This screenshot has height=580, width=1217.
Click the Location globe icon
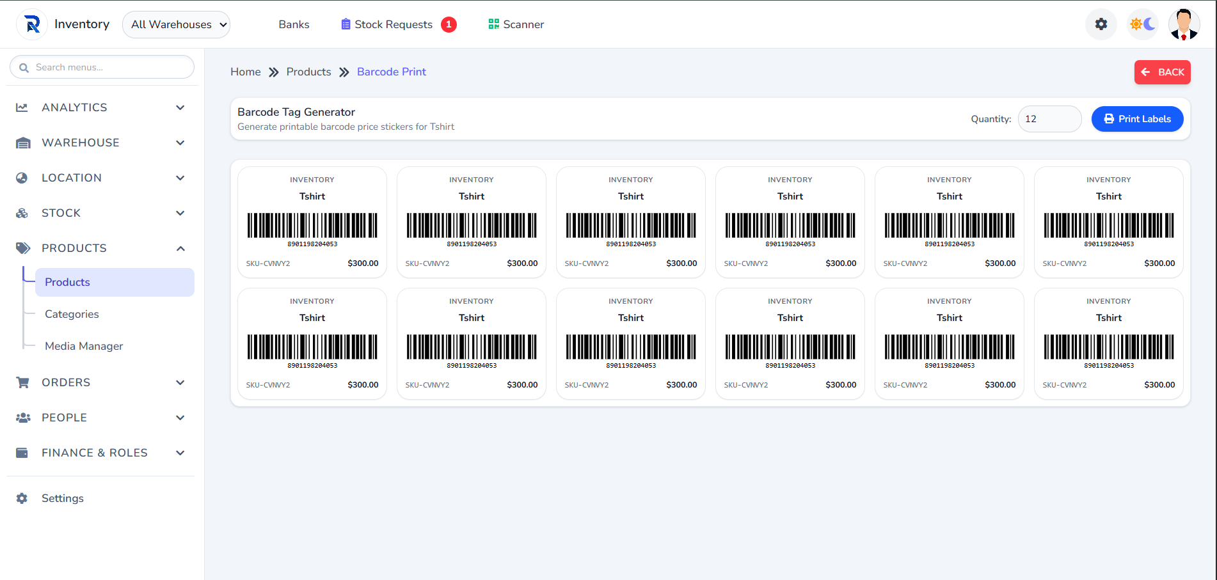pyautogui.click(x=22, y=178)
